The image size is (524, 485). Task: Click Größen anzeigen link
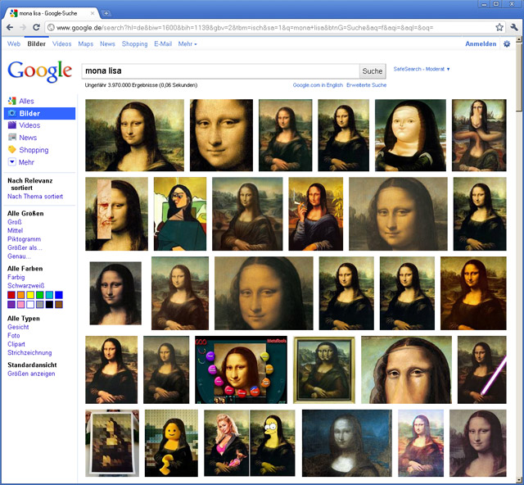click(x=31, y=374)
